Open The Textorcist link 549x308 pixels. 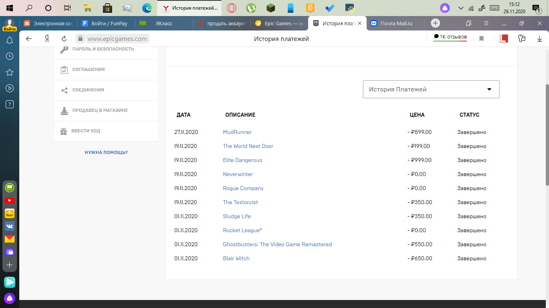240,202
